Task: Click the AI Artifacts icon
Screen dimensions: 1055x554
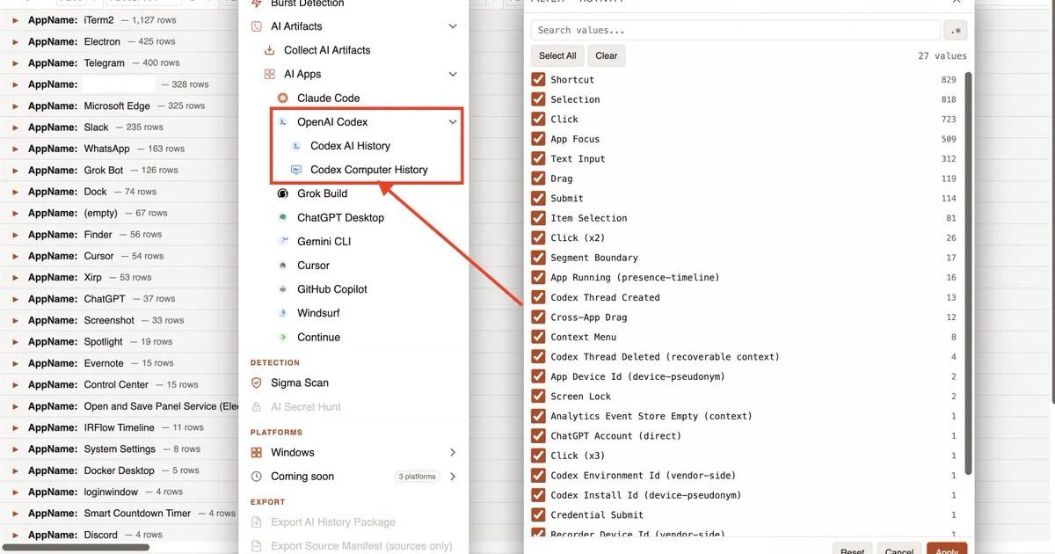Action: click(x=257, y=26)
